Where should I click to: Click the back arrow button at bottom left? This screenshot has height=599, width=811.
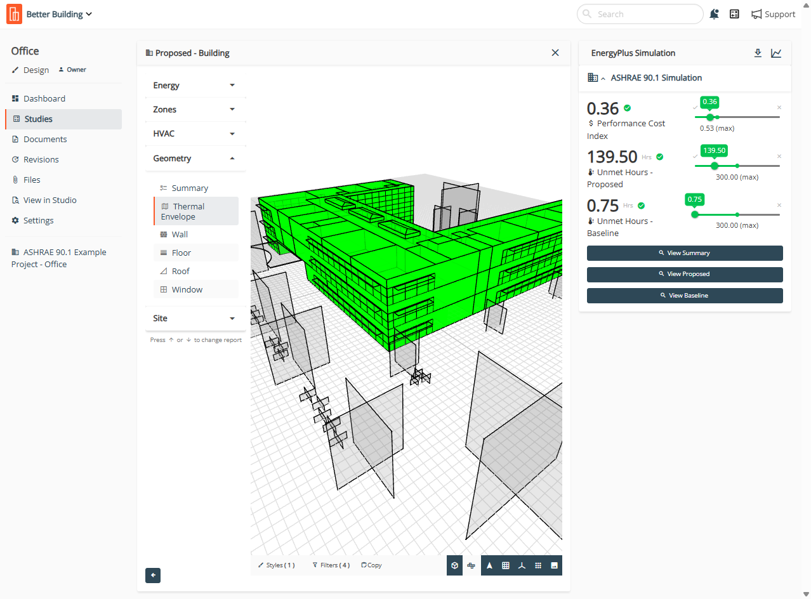coord(153,576)
